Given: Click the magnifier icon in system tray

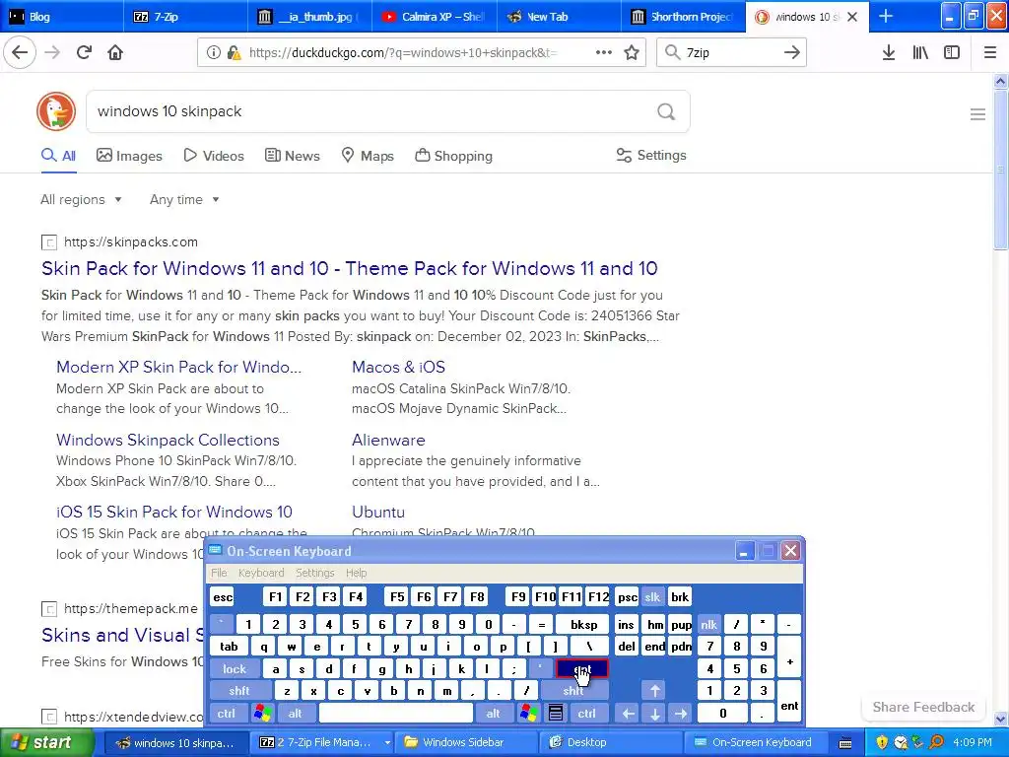Looking at the screenshot, I should (936, 742).
